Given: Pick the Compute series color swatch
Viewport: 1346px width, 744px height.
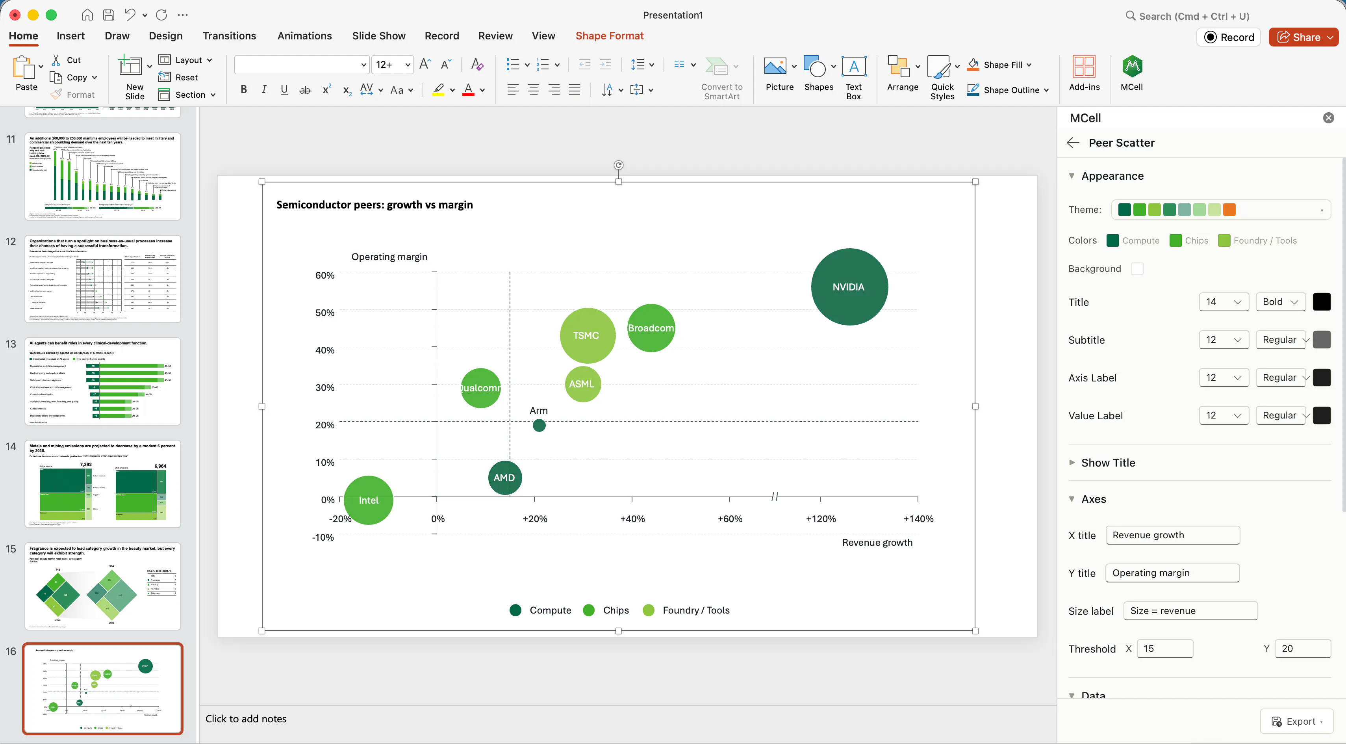Looking at the screenshot, I should 1112,240.
